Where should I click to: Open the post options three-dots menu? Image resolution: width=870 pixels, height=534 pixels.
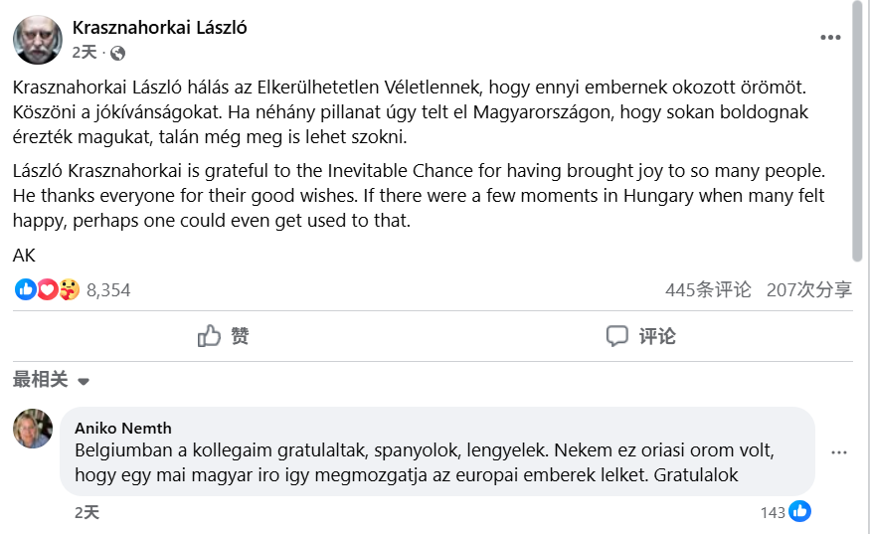click(830, 38)
